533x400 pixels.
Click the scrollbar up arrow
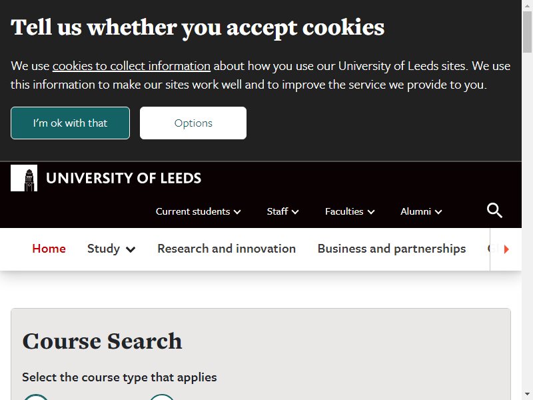click(x=527, y=5)
